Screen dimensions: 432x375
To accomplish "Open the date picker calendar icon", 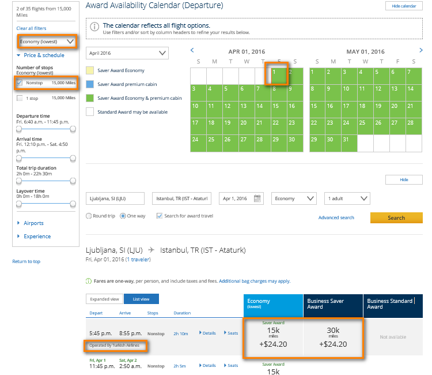I will coord(257,198).
